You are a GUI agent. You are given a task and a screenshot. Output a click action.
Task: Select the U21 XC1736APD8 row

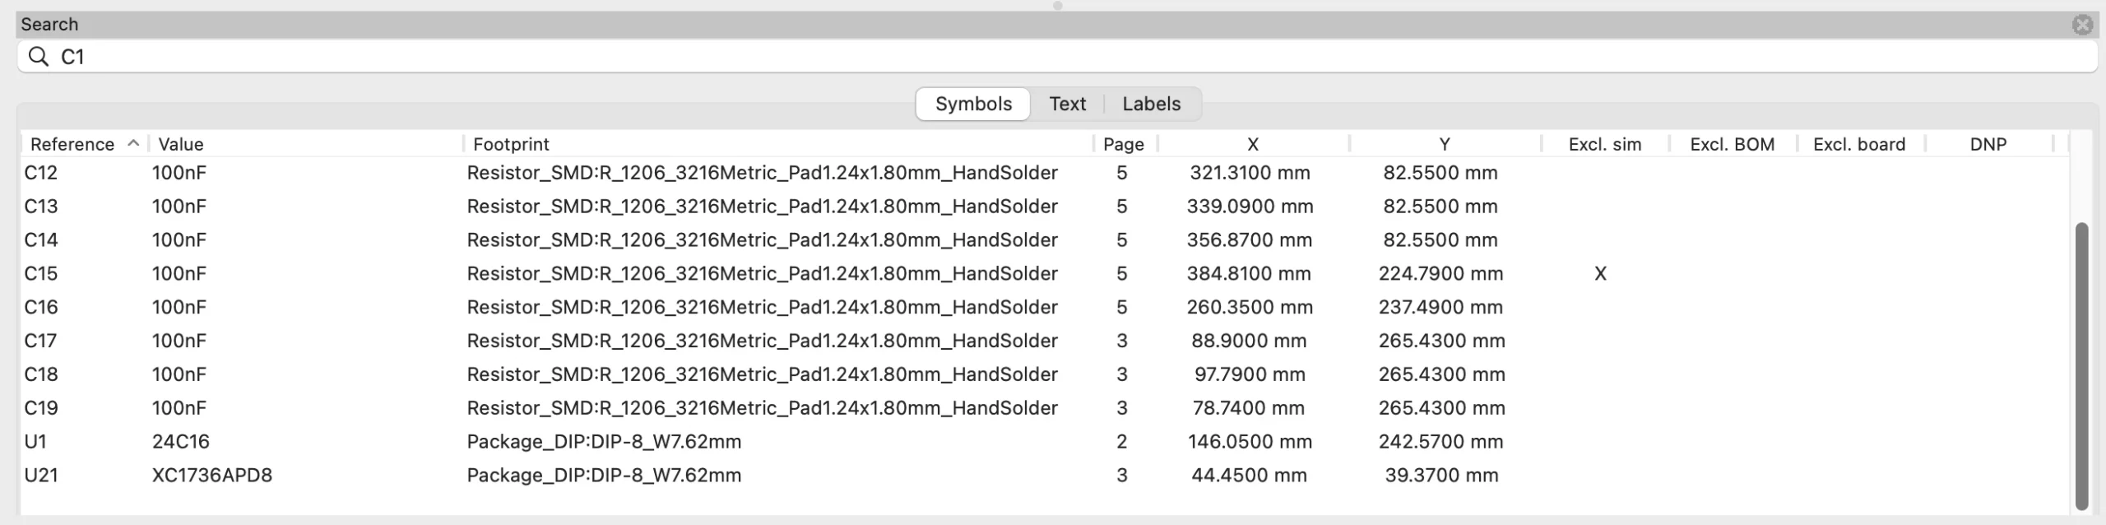[x=211, y=475]
